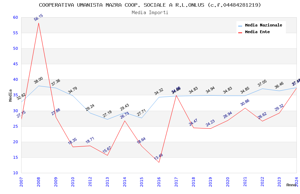
Task: Click the Anno x-axis title
Action: point(291,185)
